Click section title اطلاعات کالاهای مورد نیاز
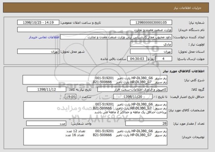Screen dimensions: 215x152 tap(184, 71)
